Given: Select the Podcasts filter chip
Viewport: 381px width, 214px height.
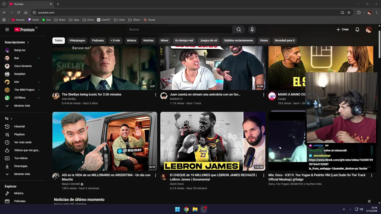Looking at the screenshot, I should 98,40.
